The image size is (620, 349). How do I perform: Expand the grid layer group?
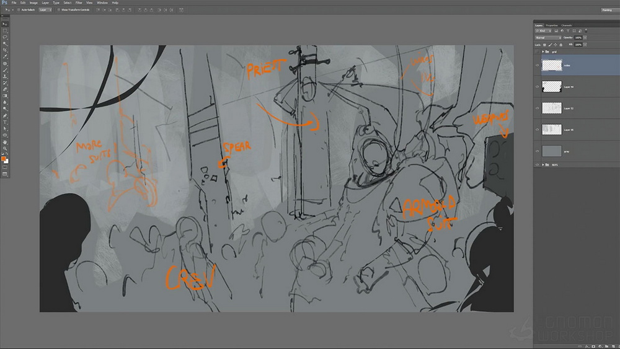pos(543,52)
